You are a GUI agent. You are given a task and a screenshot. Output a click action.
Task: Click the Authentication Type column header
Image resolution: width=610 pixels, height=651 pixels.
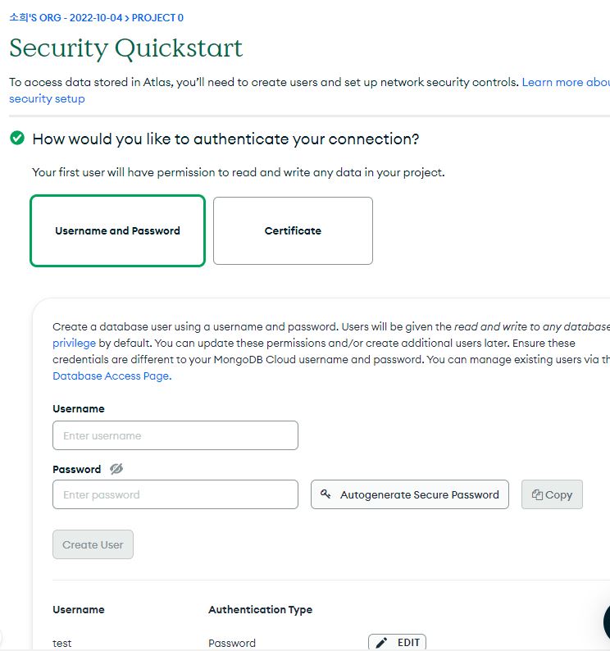260,609
